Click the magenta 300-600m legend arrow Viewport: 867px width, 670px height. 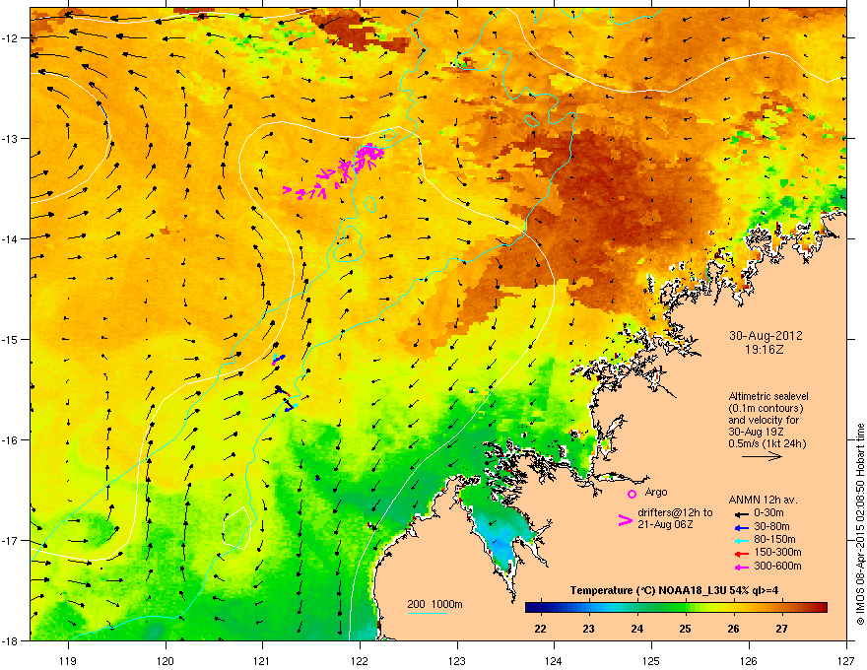coord(741,568)
